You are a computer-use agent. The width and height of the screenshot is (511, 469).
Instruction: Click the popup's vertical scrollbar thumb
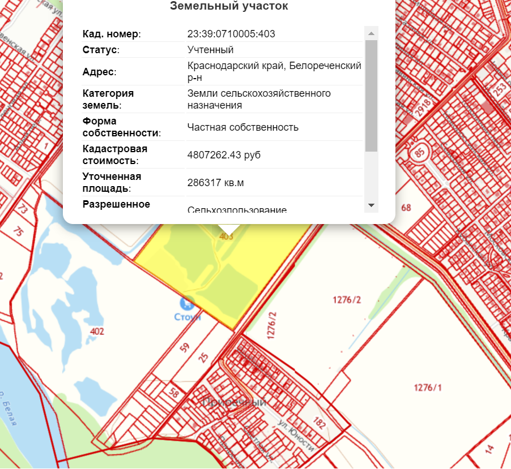click(371, 96)
